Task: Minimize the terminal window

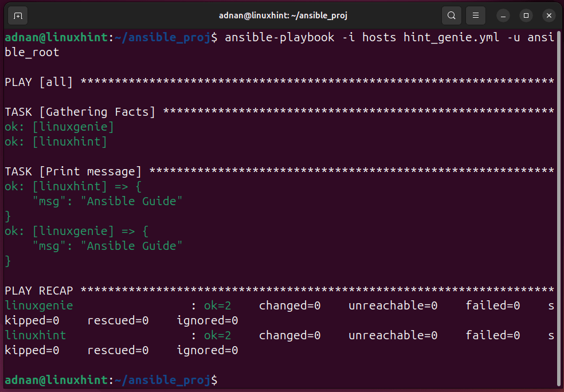Action: coord(503,16)
